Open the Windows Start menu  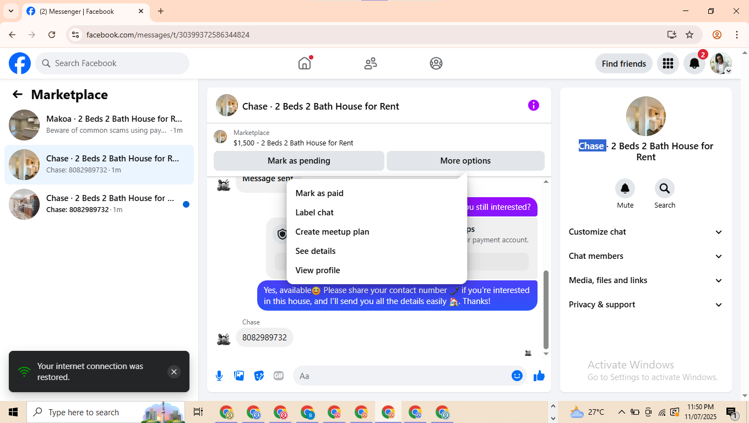click(13, 412)
